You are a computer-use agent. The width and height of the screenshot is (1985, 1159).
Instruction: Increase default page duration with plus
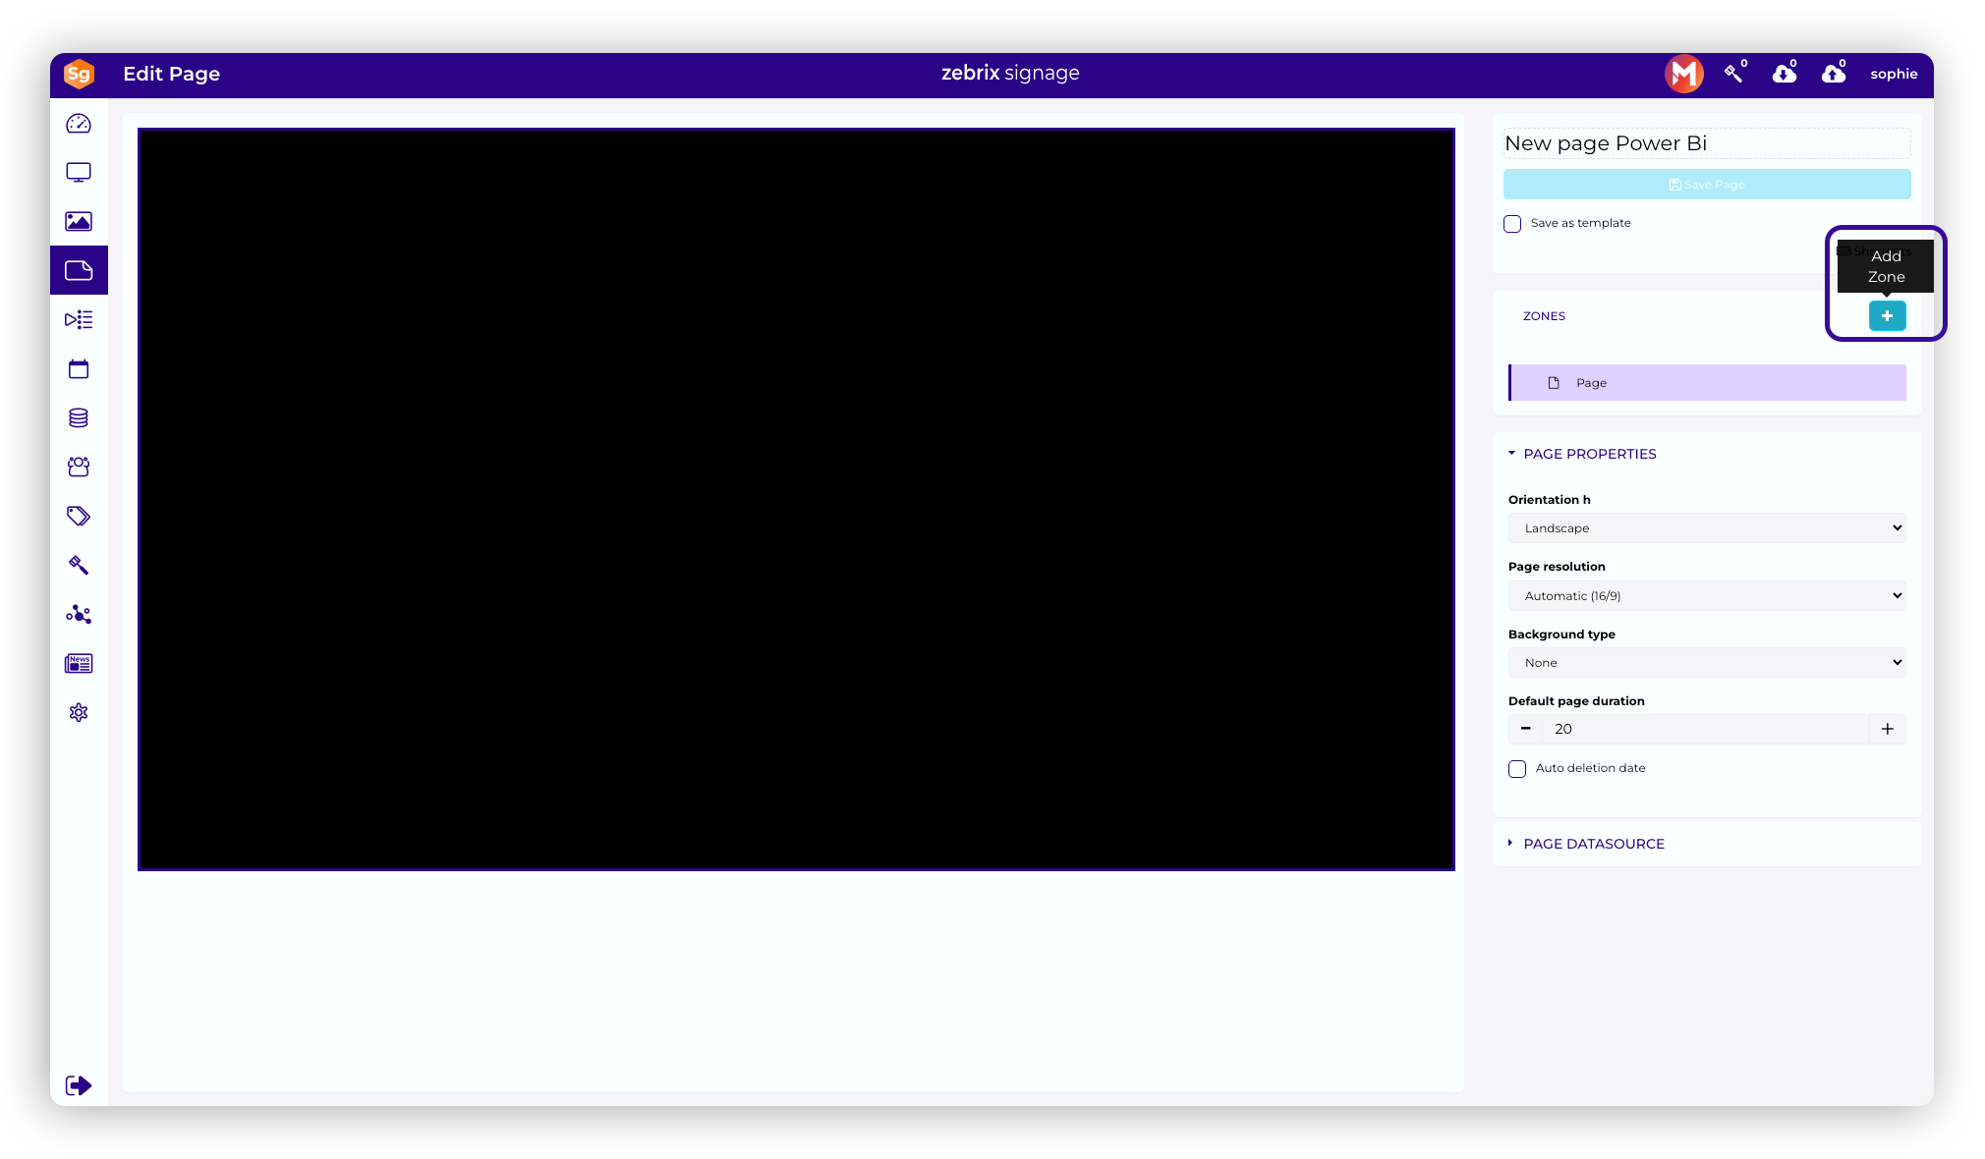(x=1887, y=729)
